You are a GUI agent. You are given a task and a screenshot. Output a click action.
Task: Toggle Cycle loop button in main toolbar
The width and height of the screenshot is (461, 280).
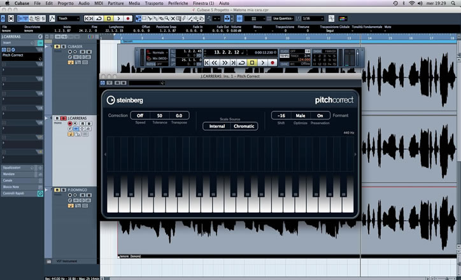[99, 18]
